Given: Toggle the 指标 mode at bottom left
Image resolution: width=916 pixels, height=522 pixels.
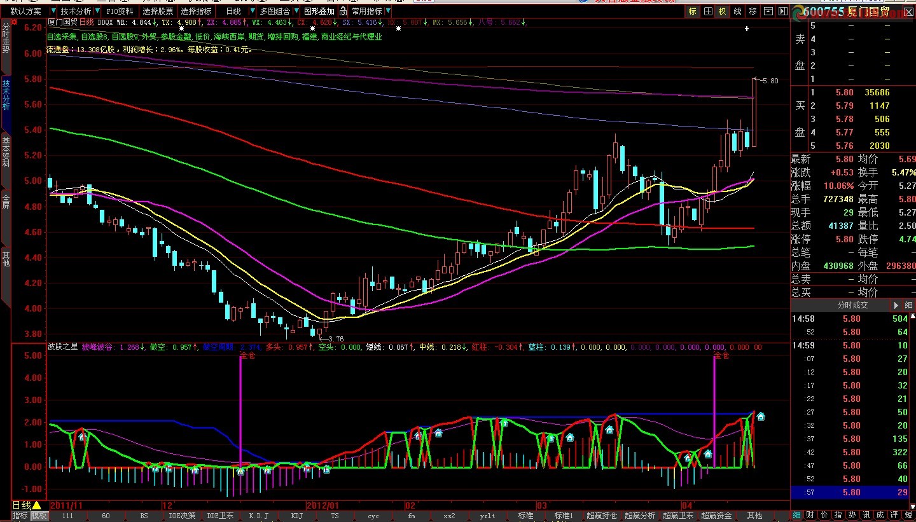Looking at the screenshot, I should pos(20,516).
